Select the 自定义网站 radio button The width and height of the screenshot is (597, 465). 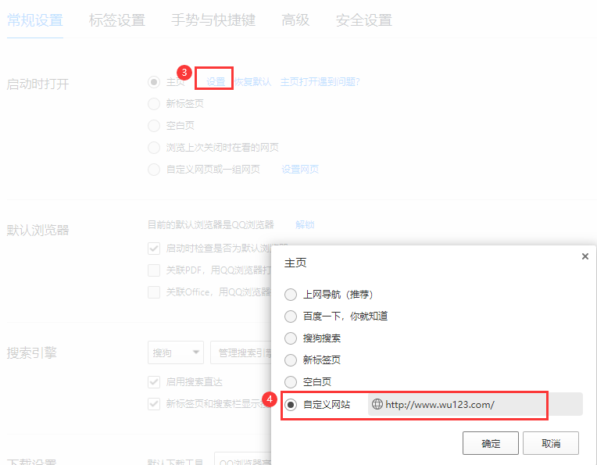pos(291,405)
